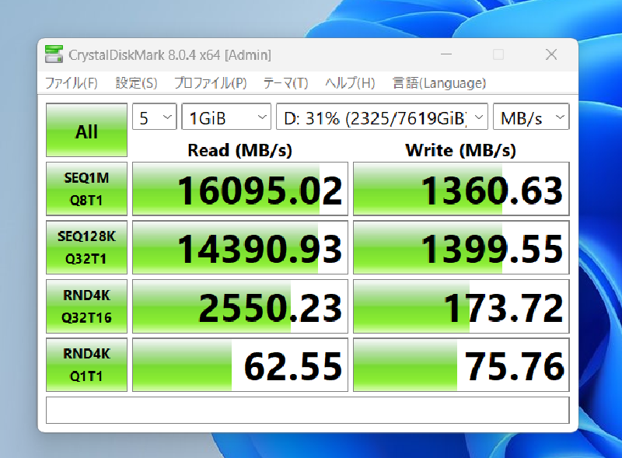Open the プロファイル(P) profile menu
This screenshot has width=622, height=458.
pyautogui.click(x=210, y=83)
